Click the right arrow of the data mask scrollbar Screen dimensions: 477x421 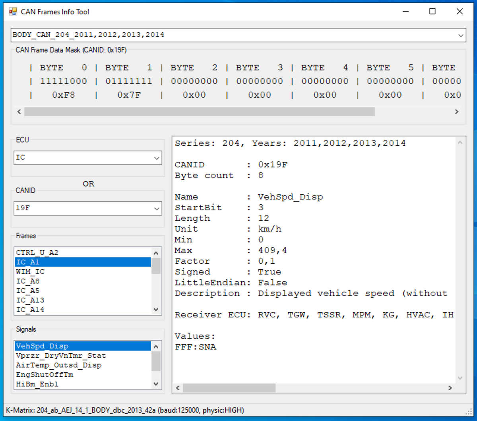(x=457, y=112)
